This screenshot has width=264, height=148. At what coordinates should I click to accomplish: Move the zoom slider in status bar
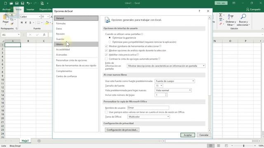point(244,146)
